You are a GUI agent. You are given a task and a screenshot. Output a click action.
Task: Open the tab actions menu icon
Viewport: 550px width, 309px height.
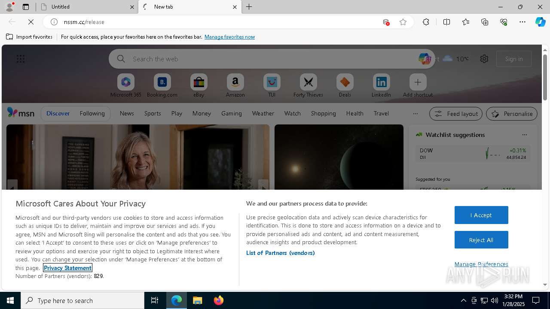(x=26, y=7)
